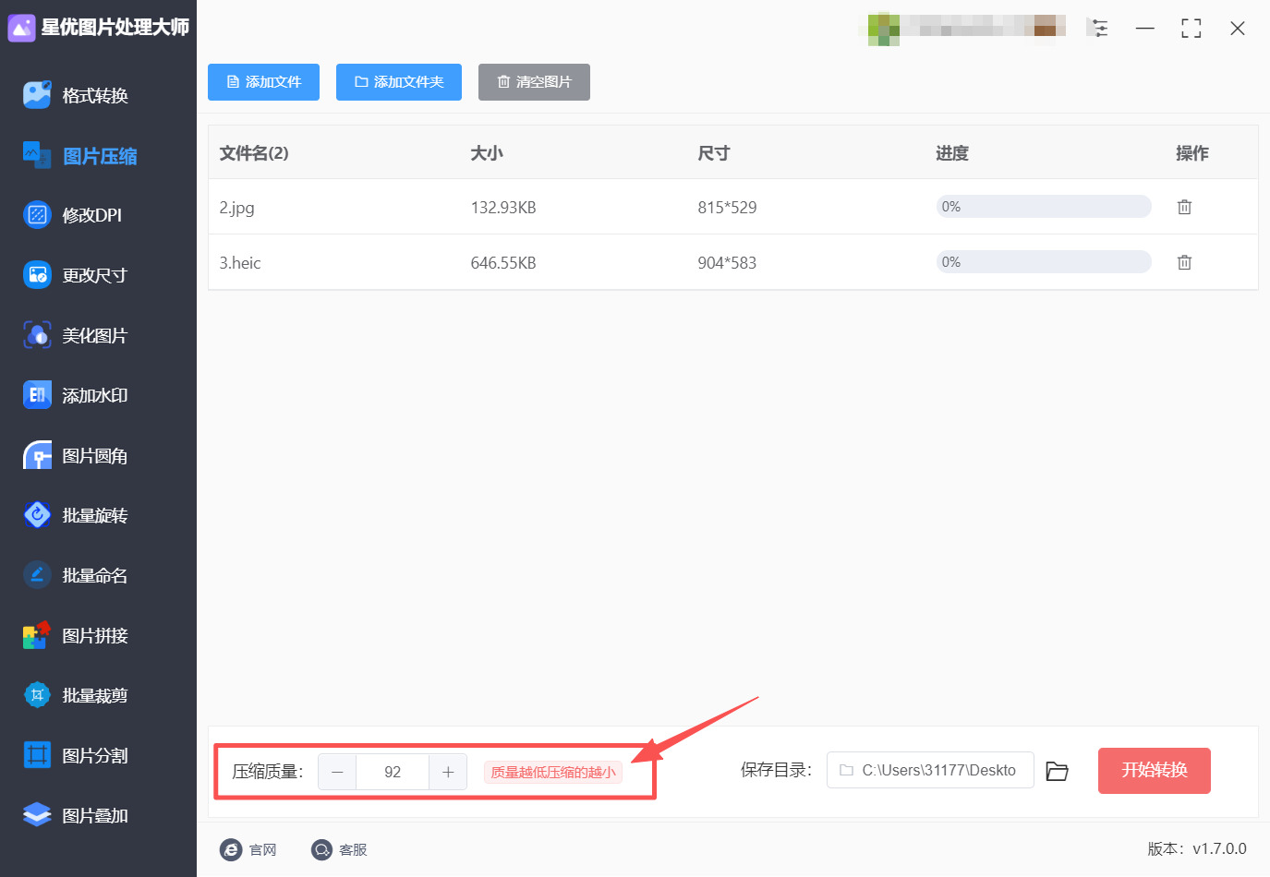Viewport: 1270px width, 877px height.
Task: Decrease compression quality with minus button
Action: click(337, 772)
